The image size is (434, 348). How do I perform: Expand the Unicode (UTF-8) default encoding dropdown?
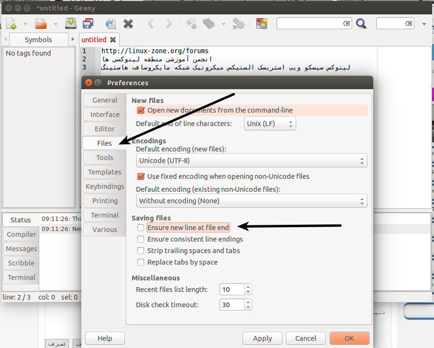(252, 161)
